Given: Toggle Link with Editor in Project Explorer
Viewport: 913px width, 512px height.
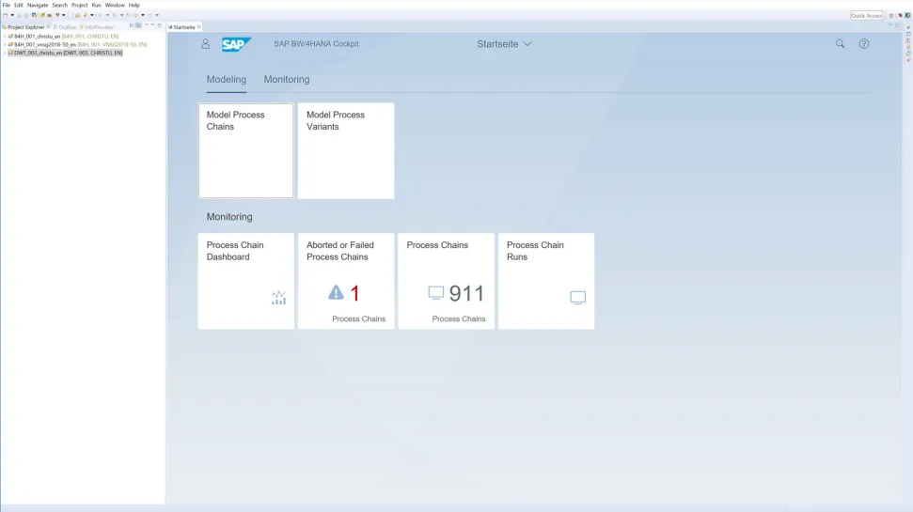Looking at the screenshot, I should [x=137, y=26].
